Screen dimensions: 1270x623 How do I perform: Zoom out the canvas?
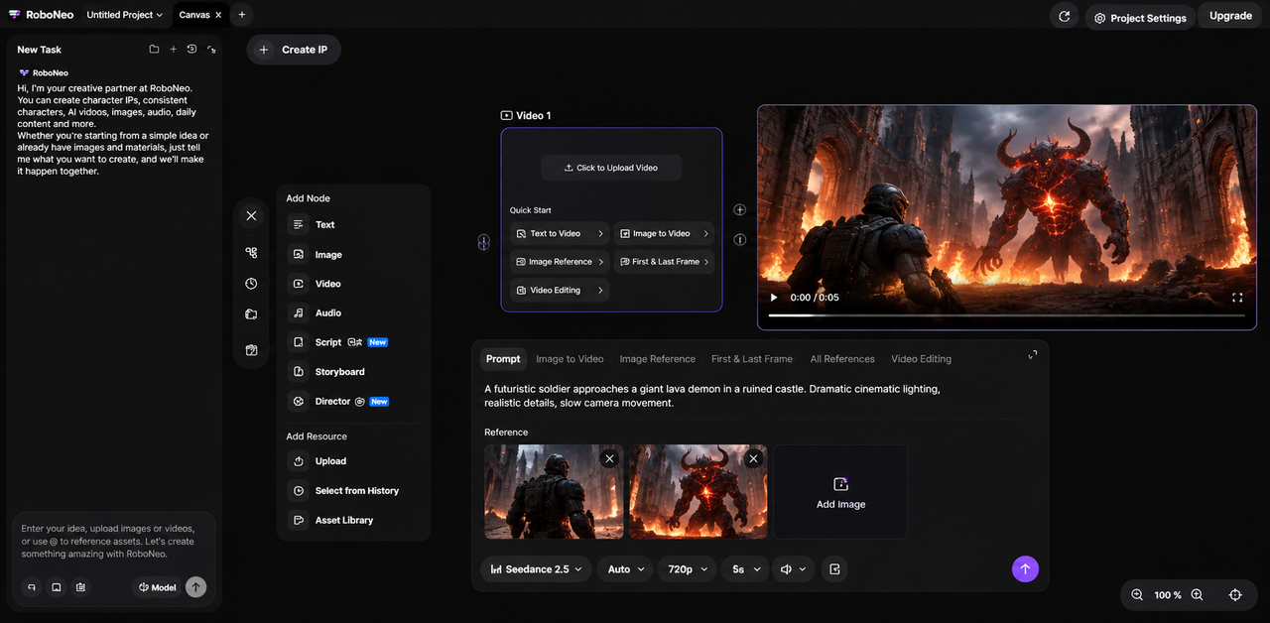(x=1137, y=595)
